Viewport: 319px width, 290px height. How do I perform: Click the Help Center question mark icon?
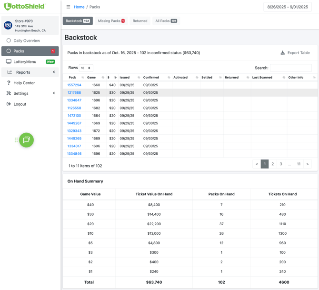(x=9, y=83)
